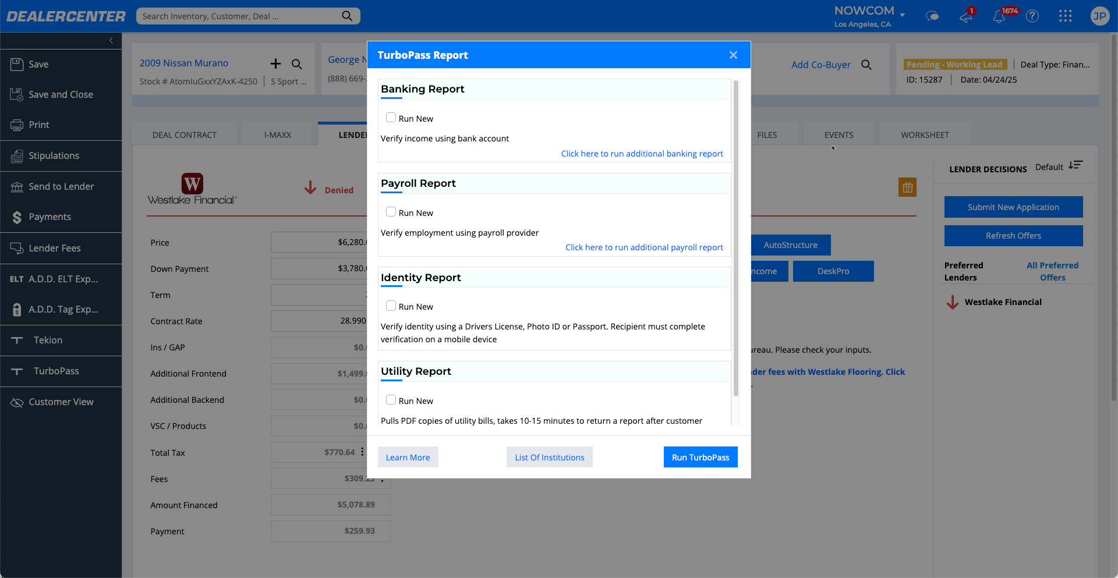Click the Lender Fees icon
The height and width of the screenshot is (578, 1118).
[17, 248]
